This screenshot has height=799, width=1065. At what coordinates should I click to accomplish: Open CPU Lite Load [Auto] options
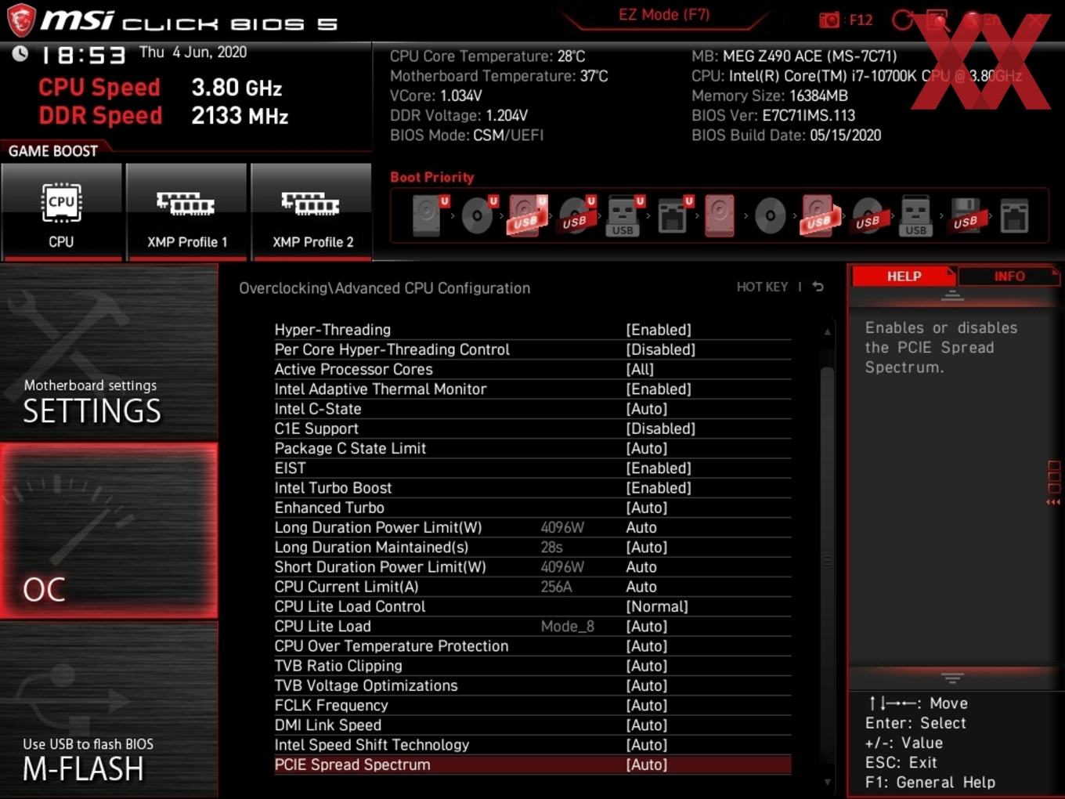pos(647,626)
